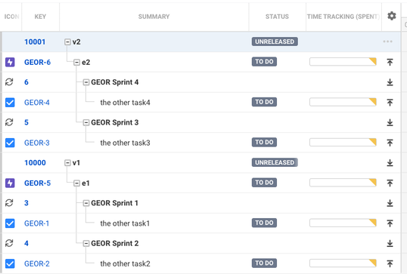Viewport: 407px width, 274px height.
Task: Click download arrow icon on GEOR Sprint 4 row
Action: tap(390, 82)
